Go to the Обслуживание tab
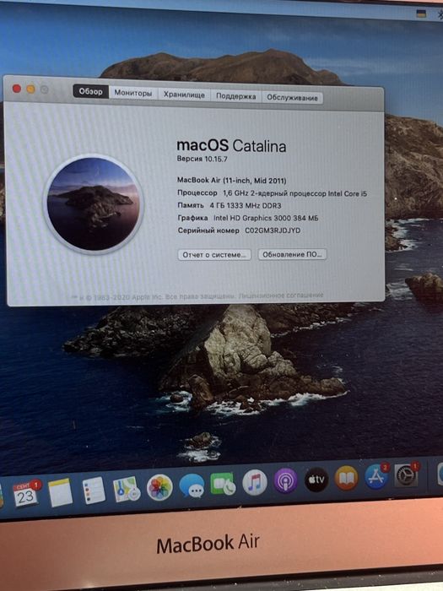This screenshot has width=443, height=591. (x=292, y=98)
